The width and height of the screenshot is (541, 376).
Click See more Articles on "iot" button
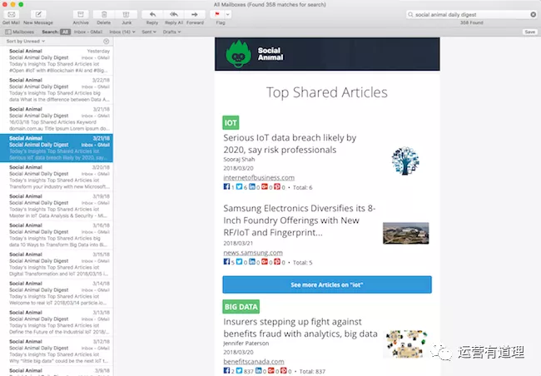tap(327, 284)
